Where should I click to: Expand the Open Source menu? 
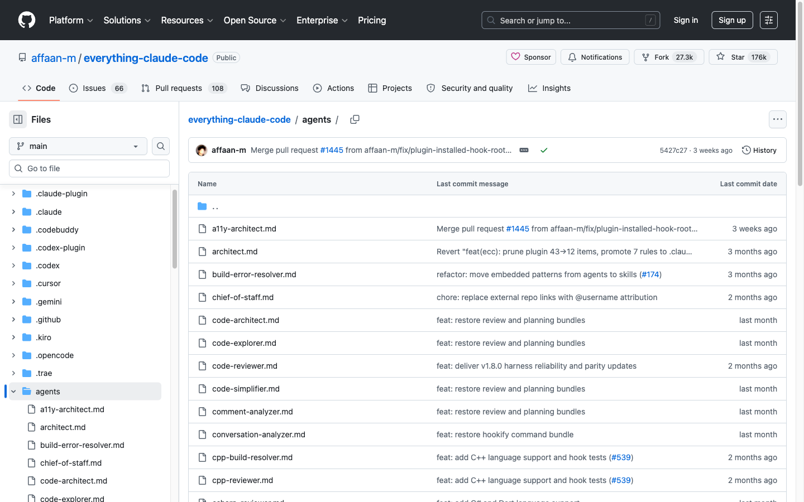(255, 20)
